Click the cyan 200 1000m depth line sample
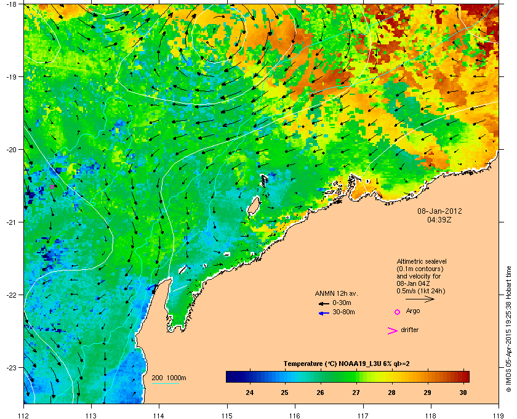 [166, 383]
